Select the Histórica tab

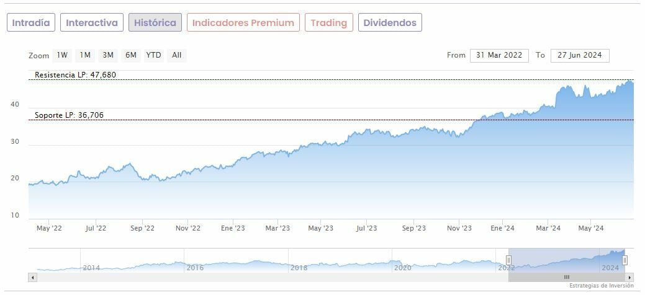coord(155,23)
